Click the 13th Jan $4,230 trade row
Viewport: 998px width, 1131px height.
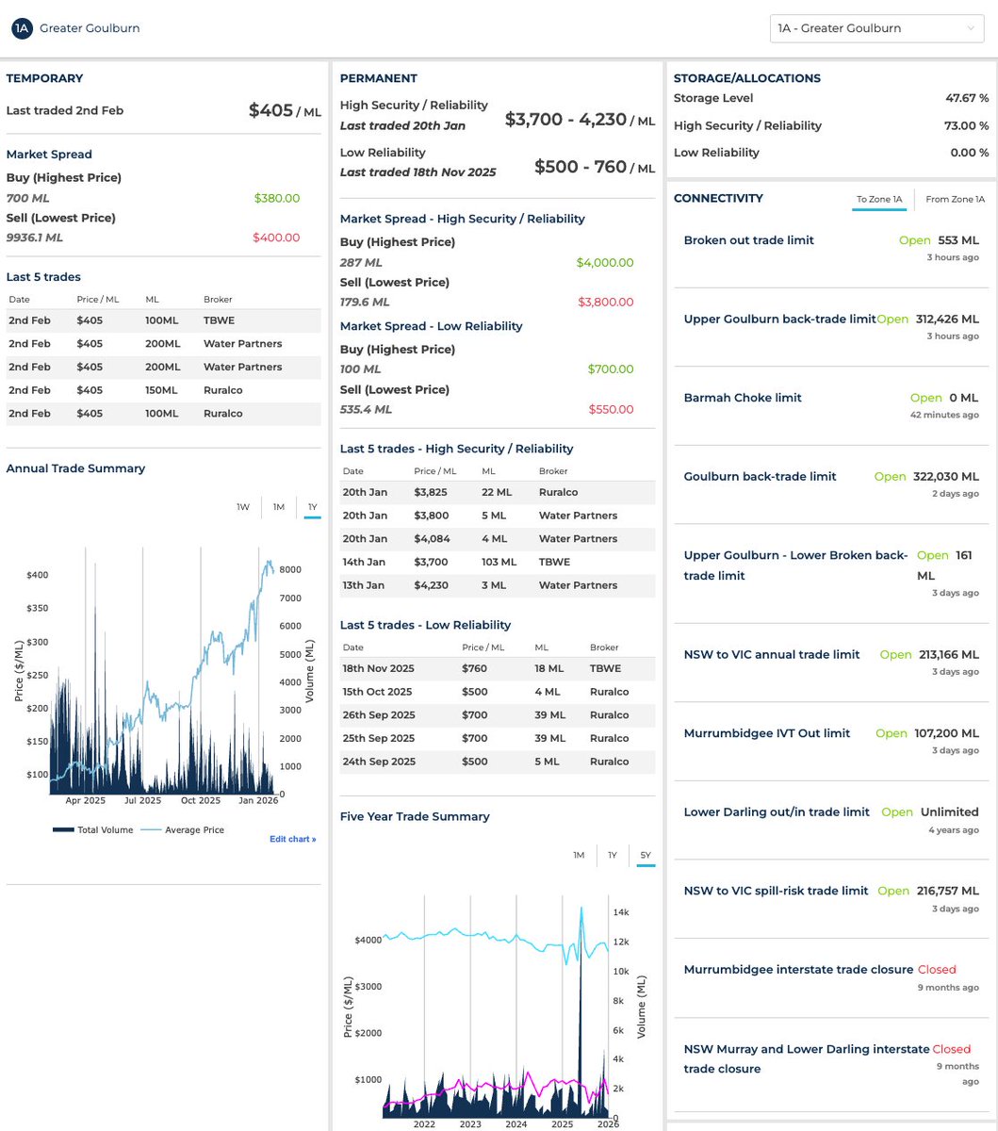point(497,585)
